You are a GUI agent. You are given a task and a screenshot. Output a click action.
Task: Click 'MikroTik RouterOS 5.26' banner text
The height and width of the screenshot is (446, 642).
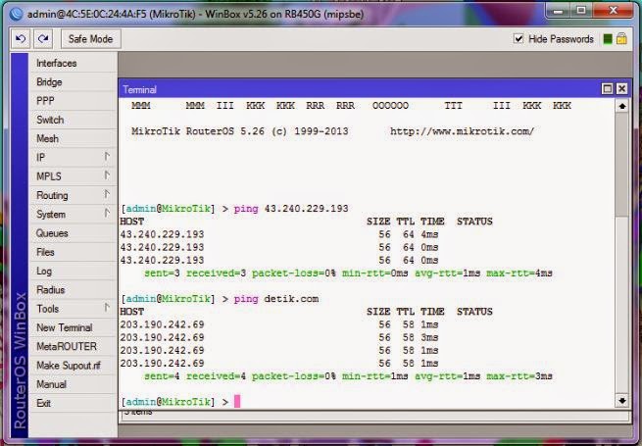pos(198,131)
